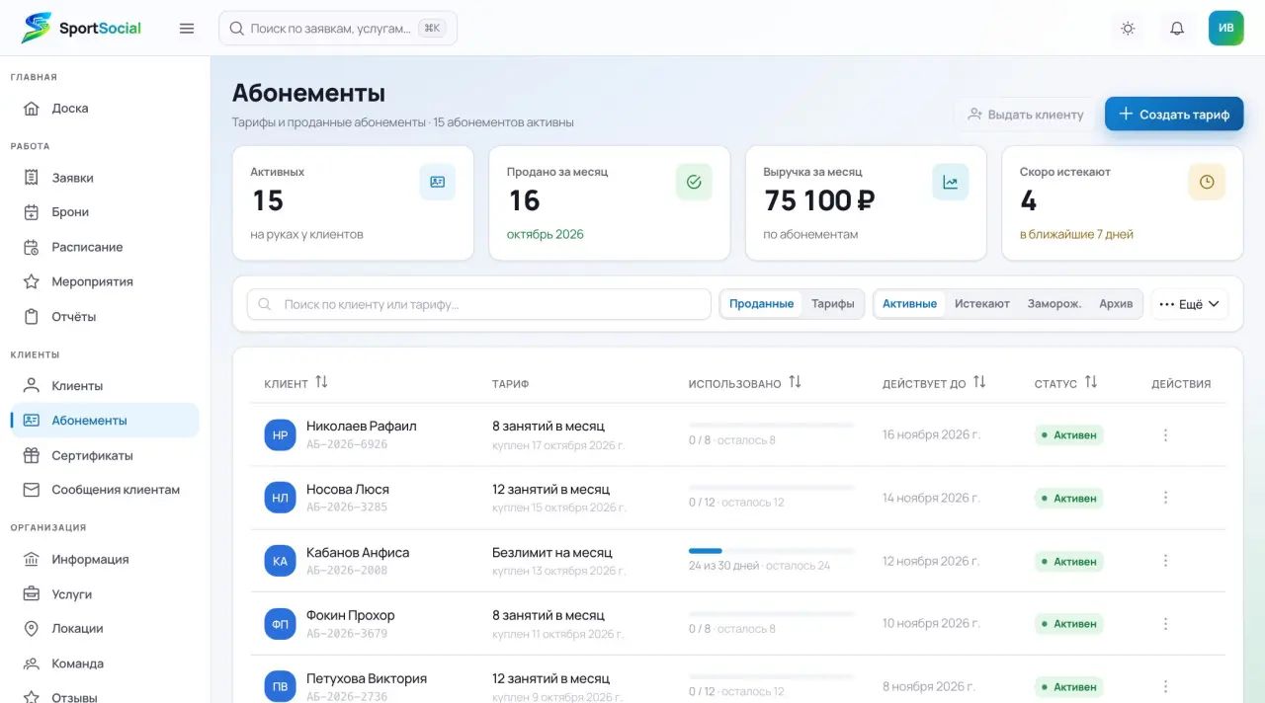
Task: Click the Активных card ID icon
Action: click(x=438, y=183)
